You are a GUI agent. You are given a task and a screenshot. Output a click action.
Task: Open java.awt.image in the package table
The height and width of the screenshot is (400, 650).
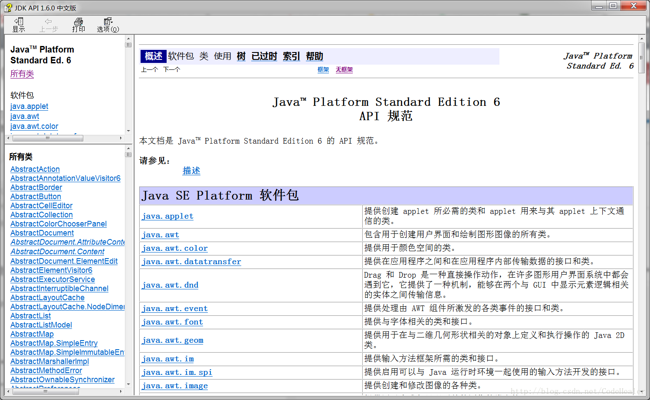click(x=175, y=386)
